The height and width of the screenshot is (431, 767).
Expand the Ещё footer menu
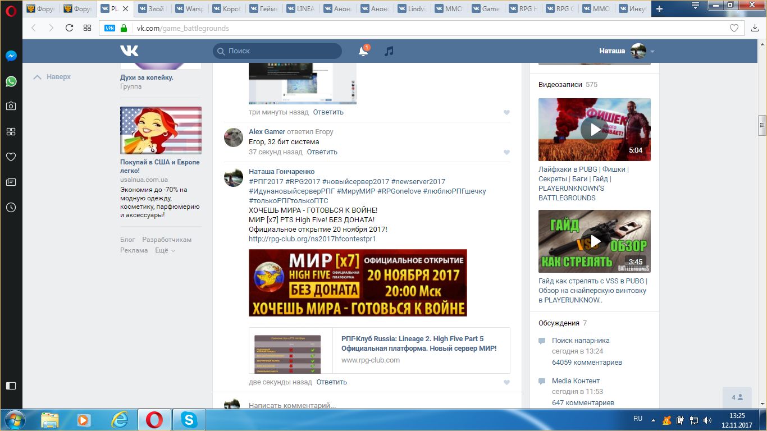tap(165, 250)
